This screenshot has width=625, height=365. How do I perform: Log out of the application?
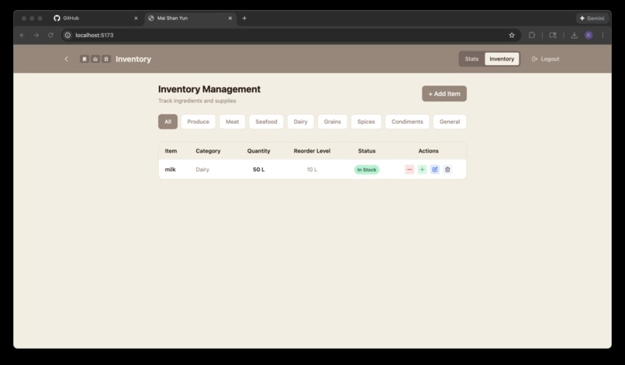(x=545, y=59)
